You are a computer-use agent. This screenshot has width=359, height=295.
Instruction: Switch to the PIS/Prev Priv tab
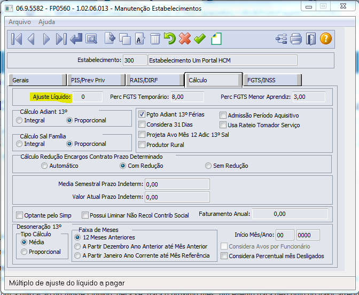coord(96,80)
